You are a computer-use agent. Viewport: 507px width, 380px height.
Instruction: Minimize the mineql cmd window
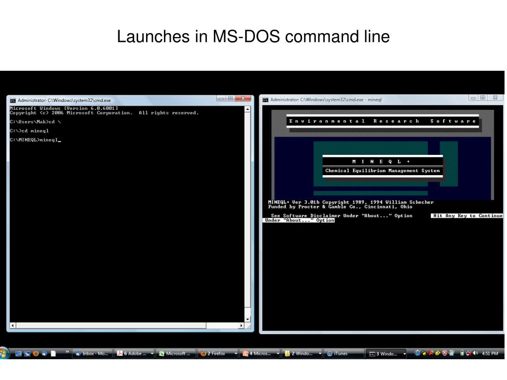pos(473,97)
